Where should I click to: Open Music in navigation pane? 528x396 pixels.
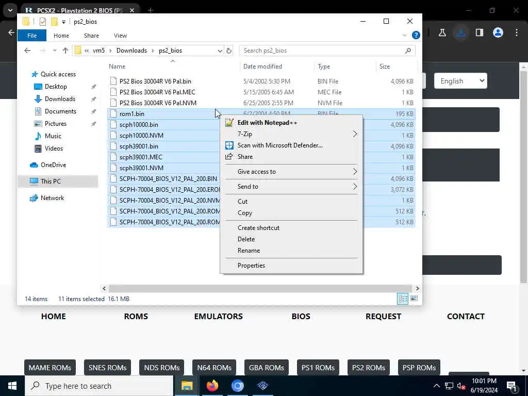pos(53,136)
